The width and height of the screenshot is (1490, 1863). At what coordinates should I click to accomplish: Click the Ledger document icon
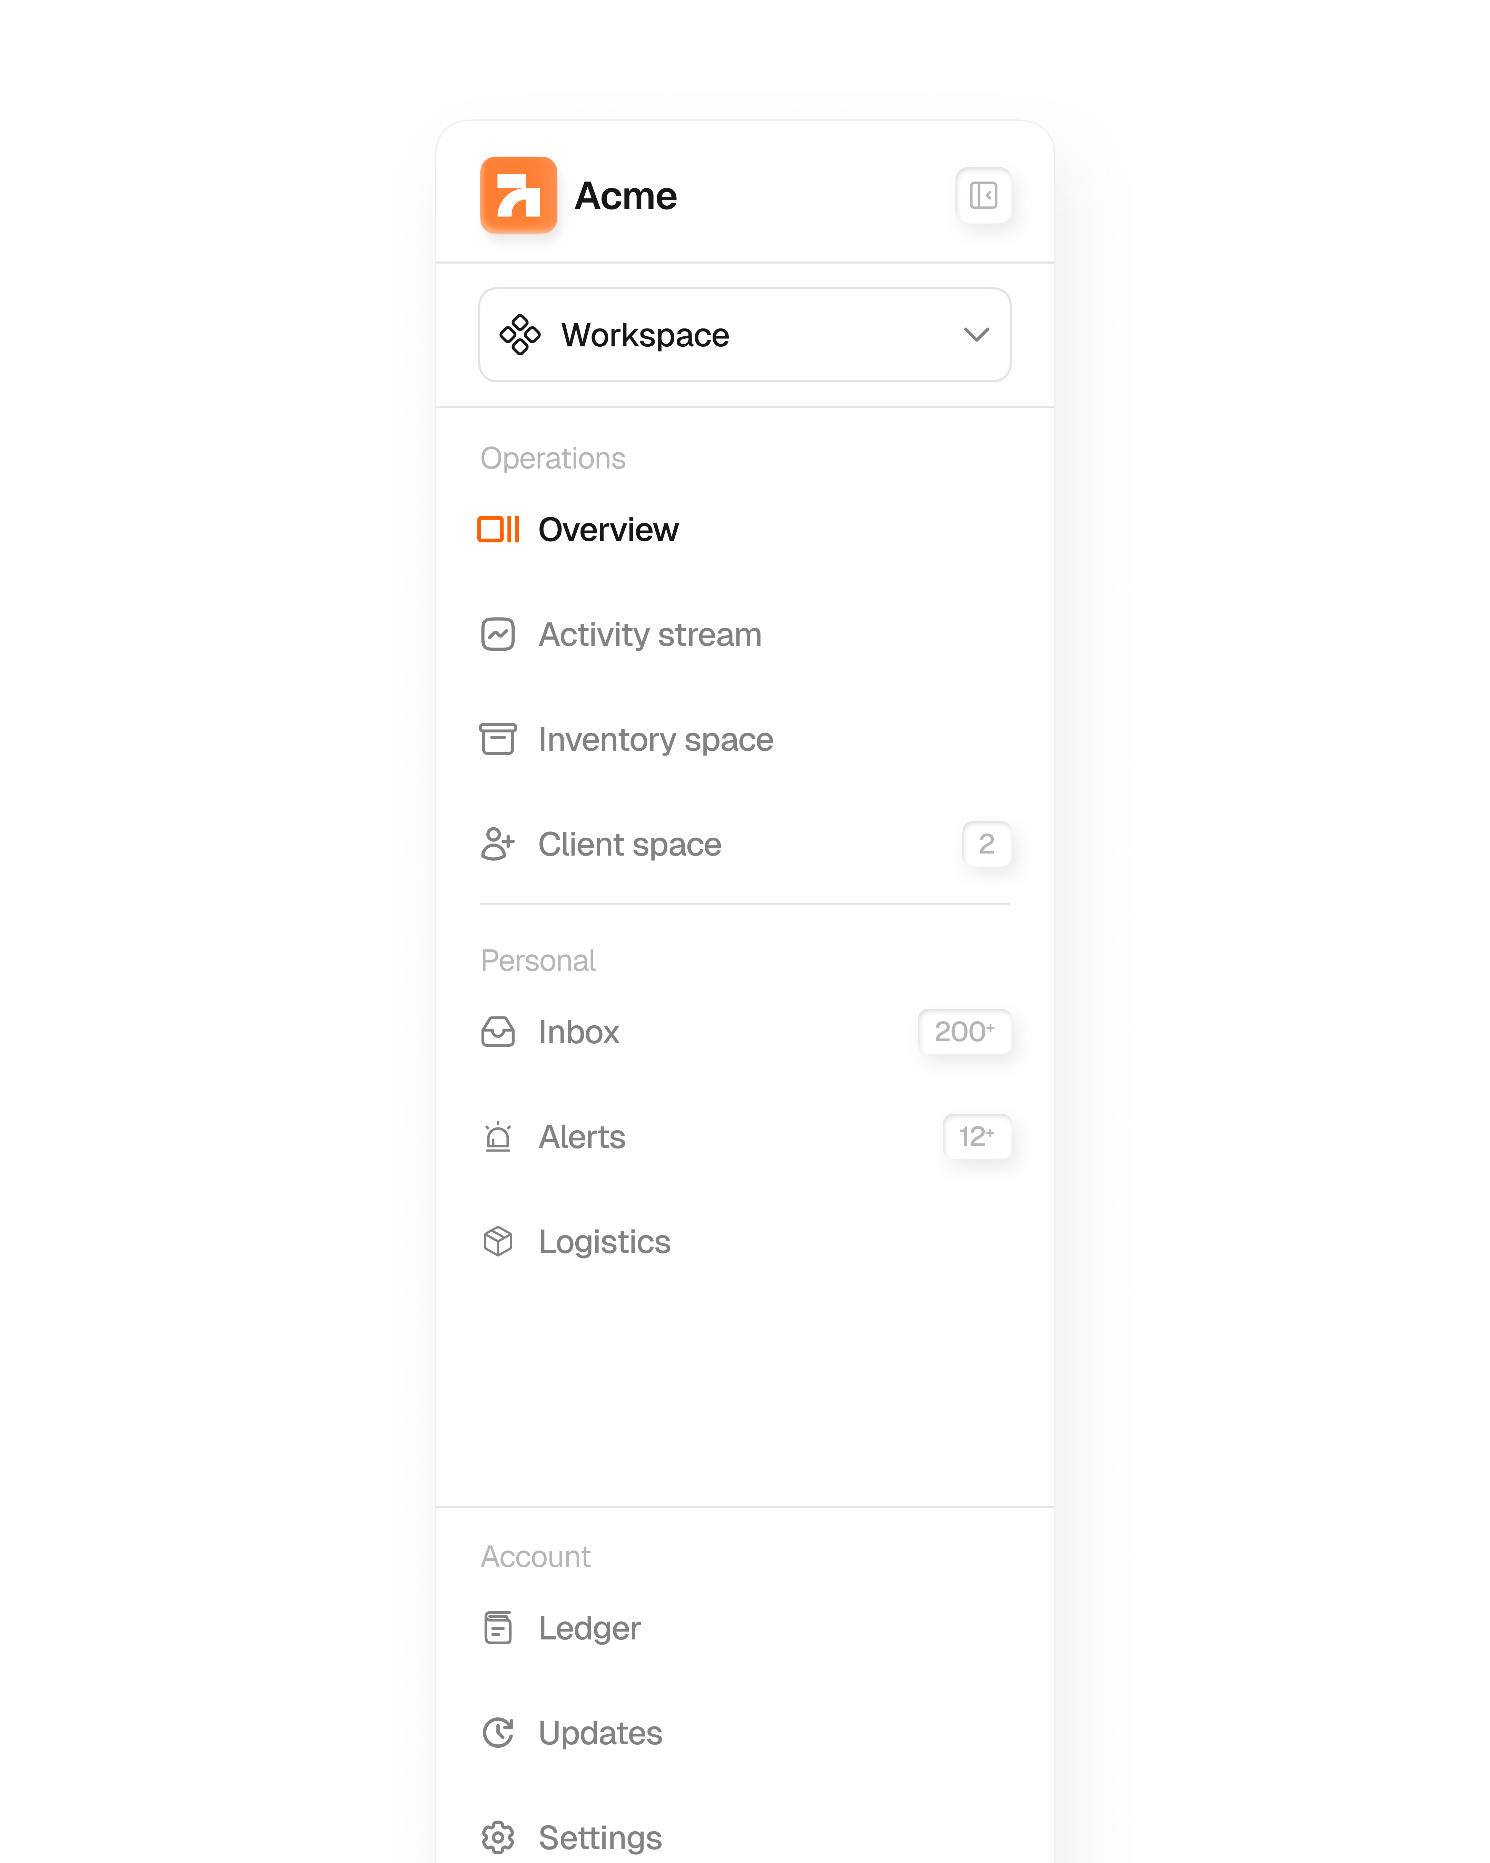point(498,1628)
